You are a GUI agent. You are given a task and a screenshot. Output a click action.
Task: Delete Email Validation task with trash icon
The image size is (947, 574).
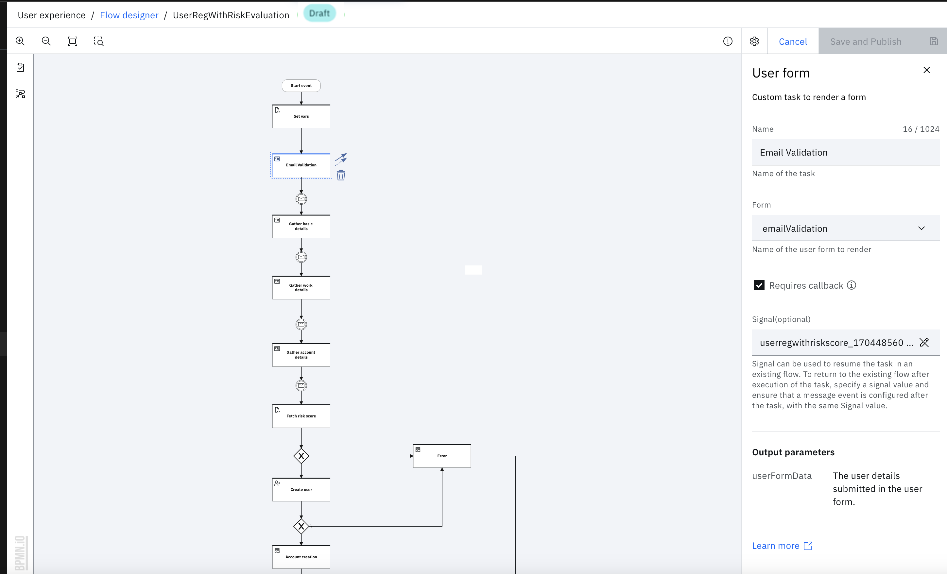pyautogui.click(x=340, y=176)
